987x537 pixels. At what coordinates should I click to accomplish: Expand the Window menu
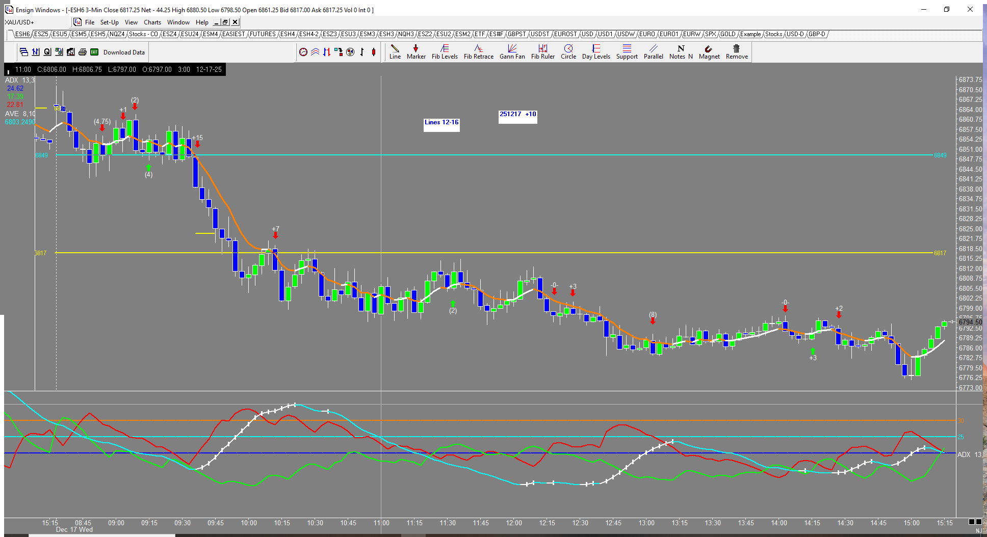(178, 22)
